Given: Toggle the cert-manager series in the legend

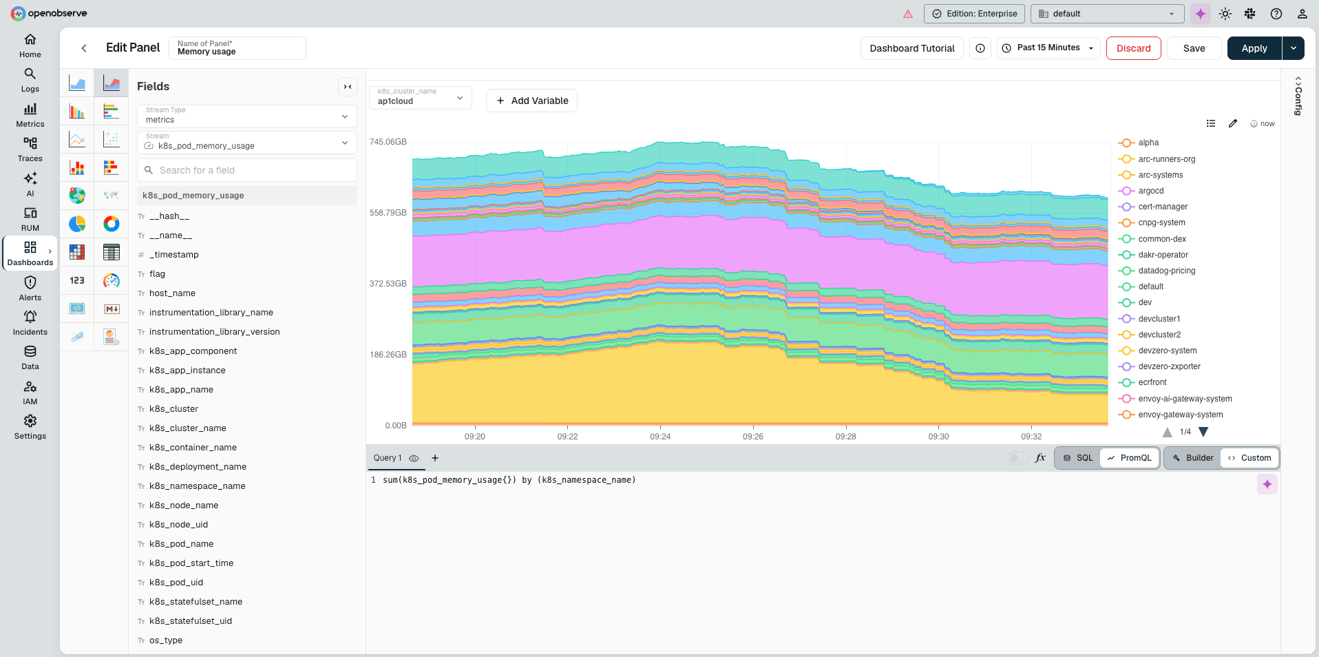Looking at the screenshot, I should [x=1153, y=207].
